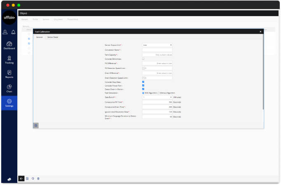Click the Fuel Calibration dialog vertical scrollbar
This screenshot has height=185, width=281.
(x=263, y=72)
